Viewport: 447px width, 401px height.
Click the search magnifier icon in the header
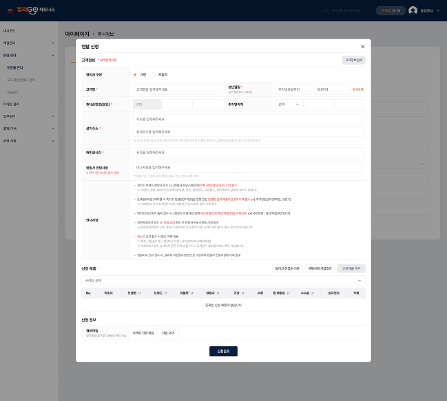pyautogui.click(x=326, y=10)
